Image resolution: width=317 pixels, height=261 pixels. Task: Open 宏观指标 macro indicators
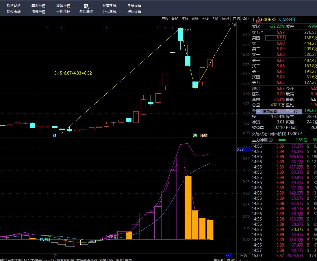pos(63,12)
